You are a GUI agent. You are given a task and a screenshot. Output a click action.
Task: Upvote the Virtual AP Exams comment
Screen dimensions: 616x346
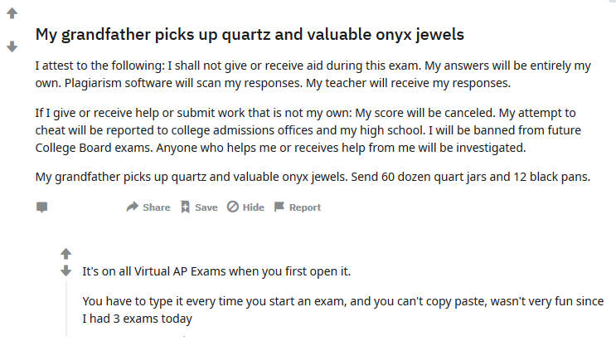pos(66,254)
